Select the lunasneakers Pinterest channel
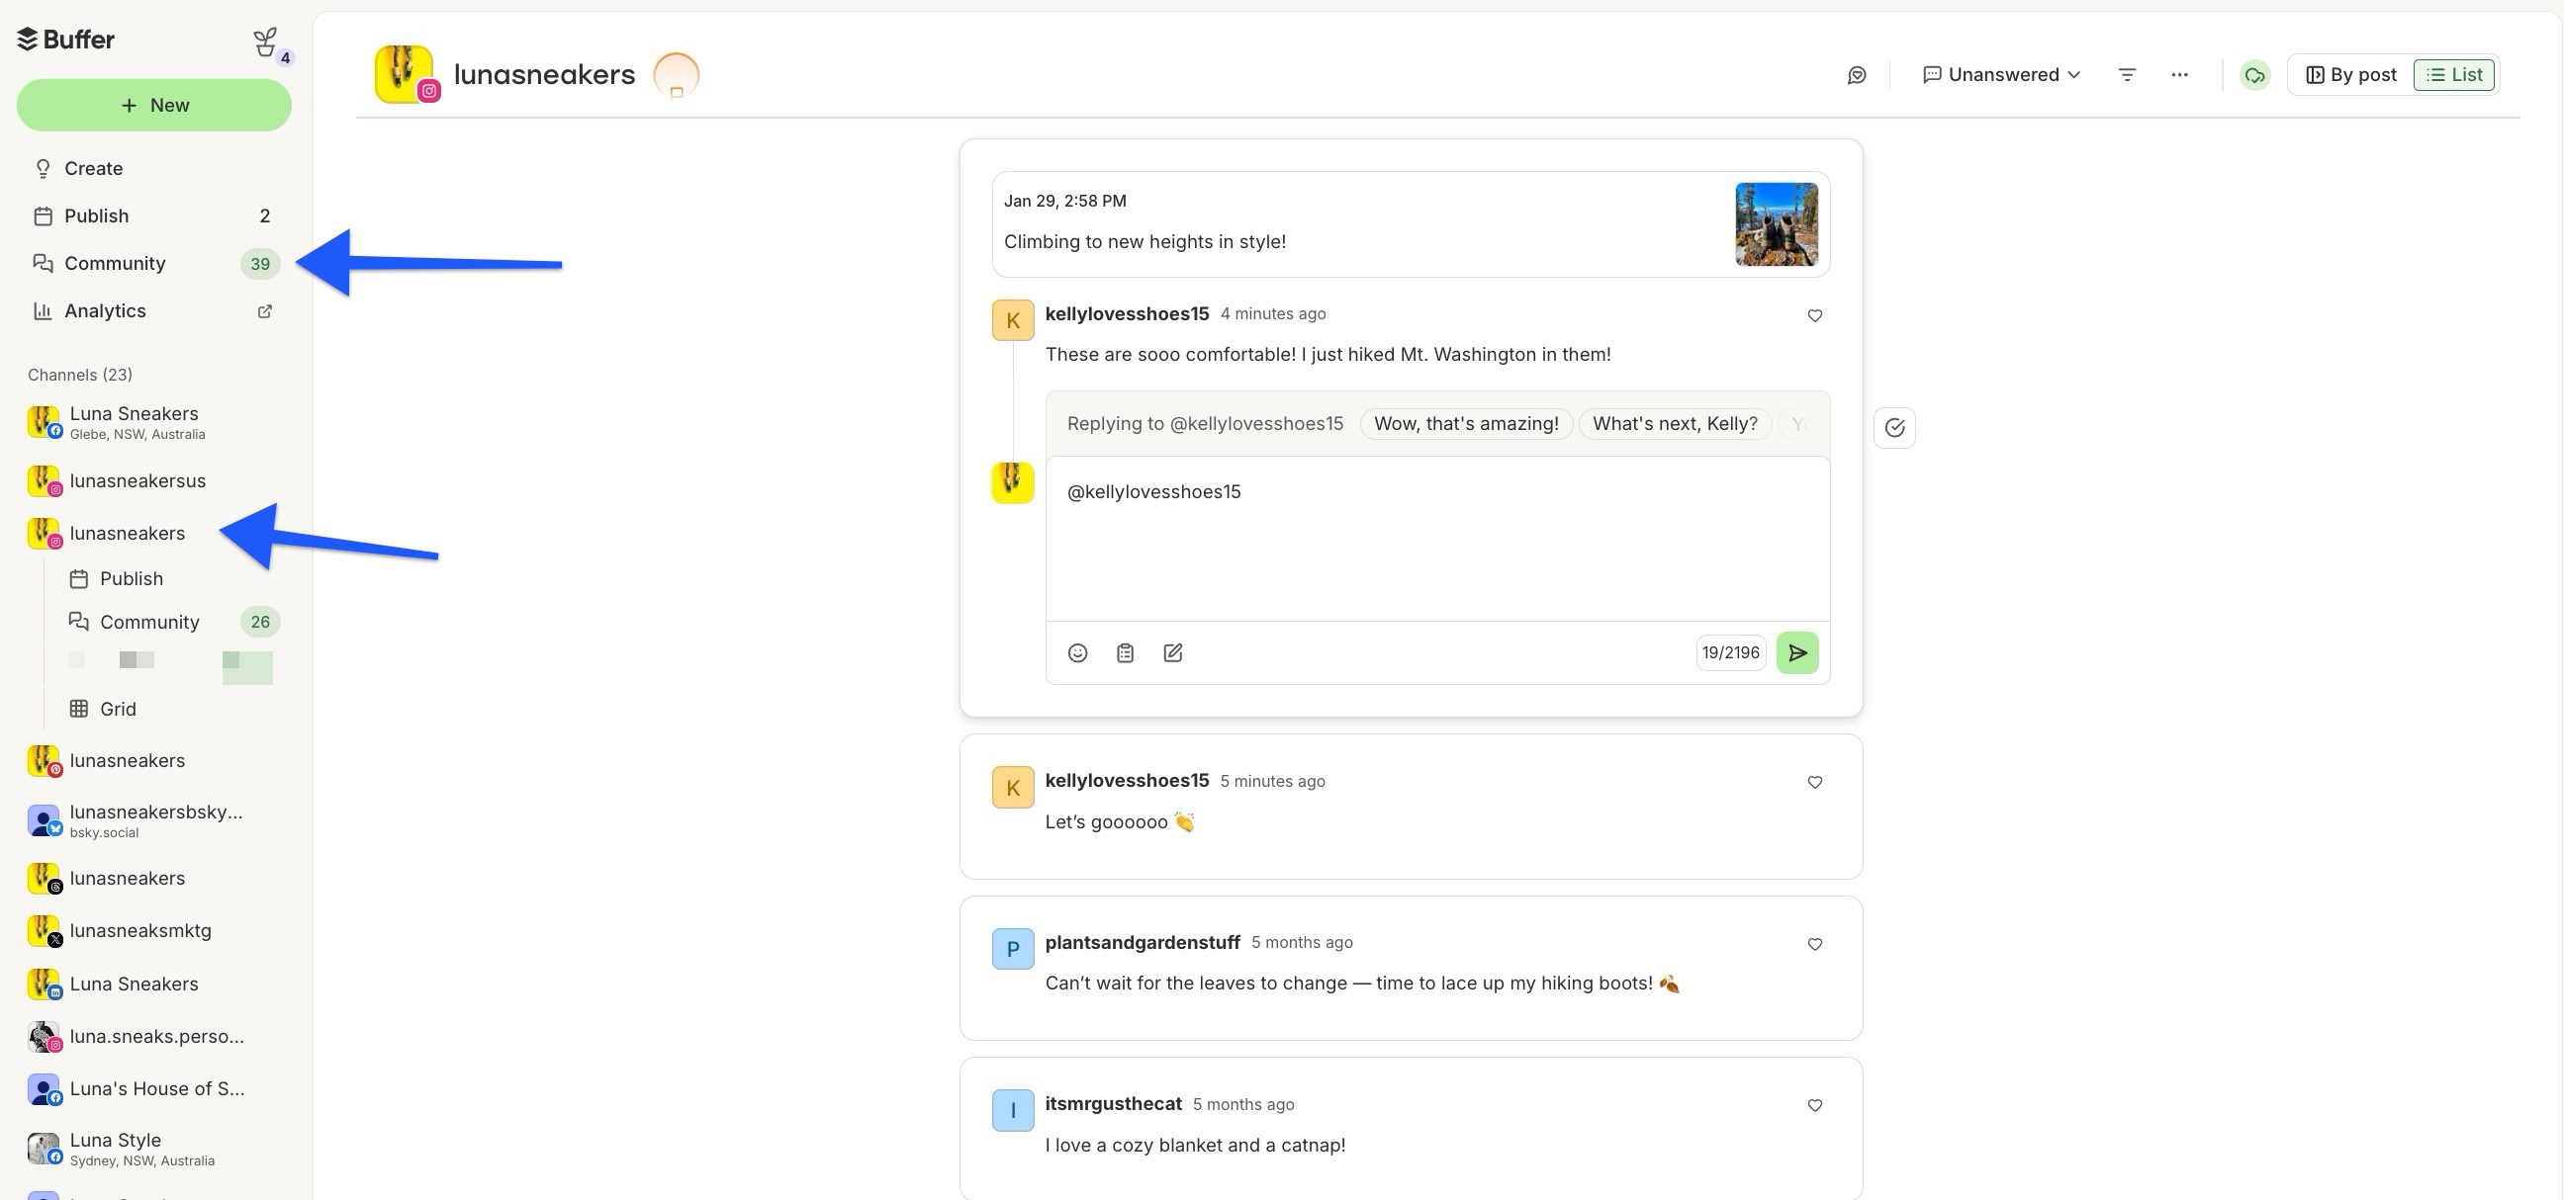Image resolution: width=2564 pixels, height=1200 pixels. pyautogui.click(x=154, y=761)
